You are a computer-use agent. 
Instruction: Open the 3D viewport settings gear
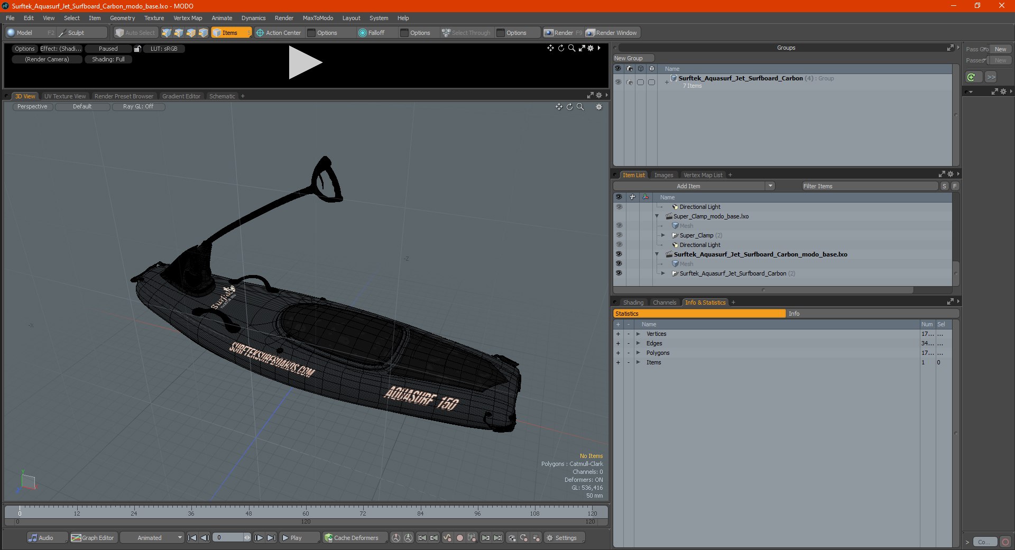point(599,107)
